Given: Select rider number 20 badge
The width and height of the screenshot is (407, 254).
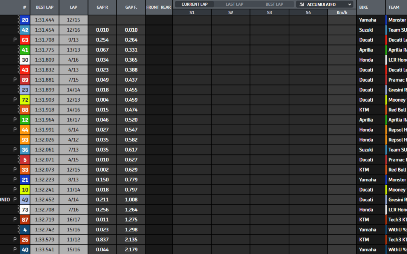Looking at the screenshot, I should click(25, 20).
